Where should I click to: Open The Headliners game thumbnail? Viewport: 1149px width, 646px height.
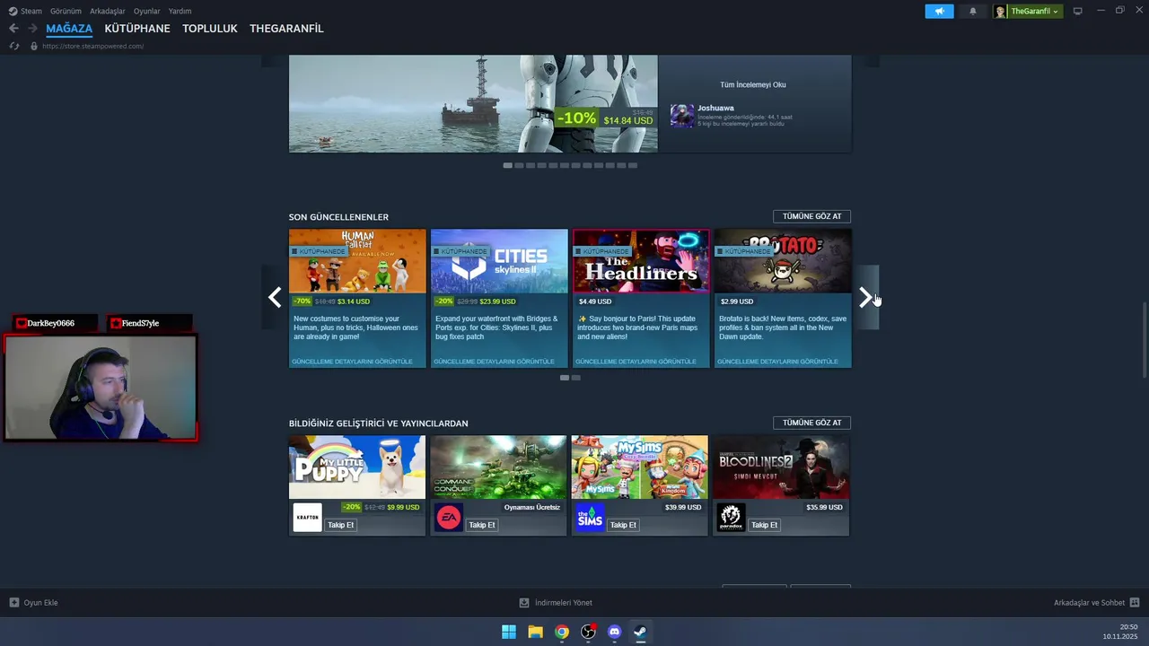click(x=641, y=261)
